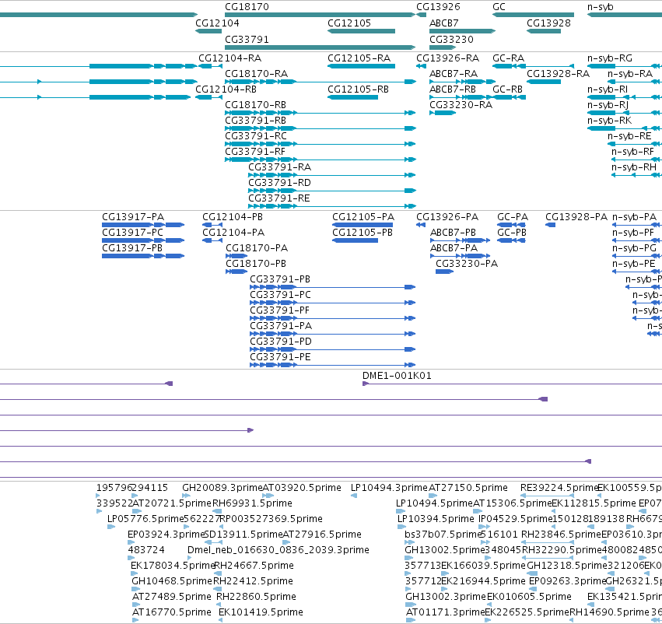The image size is (662, 624).
Task: Select the Dmel_neb_016630_0836_2039.3prime label
Action: [278, 549]
